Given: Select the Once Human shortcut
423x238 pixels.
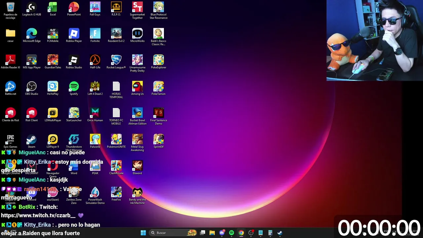Looking at the screenshot, I should click(95, 115).
